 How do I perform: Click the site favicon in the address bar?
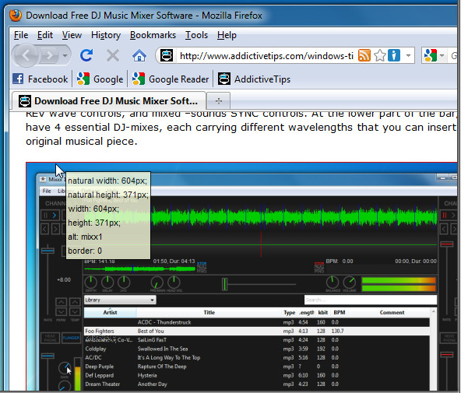[167, 55]
